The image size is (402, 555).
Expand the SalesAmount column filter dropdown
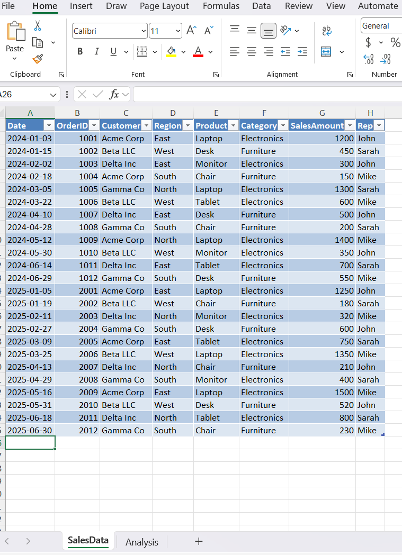click(x=350, y=125)
